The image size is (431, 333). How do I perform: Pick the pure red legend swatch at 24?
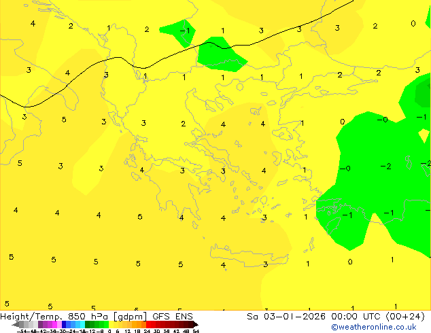pyautogui.click(x=148, y=324)
